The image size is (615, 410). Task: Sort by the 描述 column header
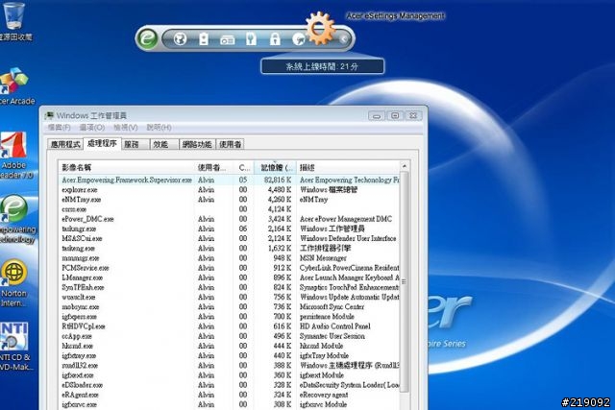point(348,167)
